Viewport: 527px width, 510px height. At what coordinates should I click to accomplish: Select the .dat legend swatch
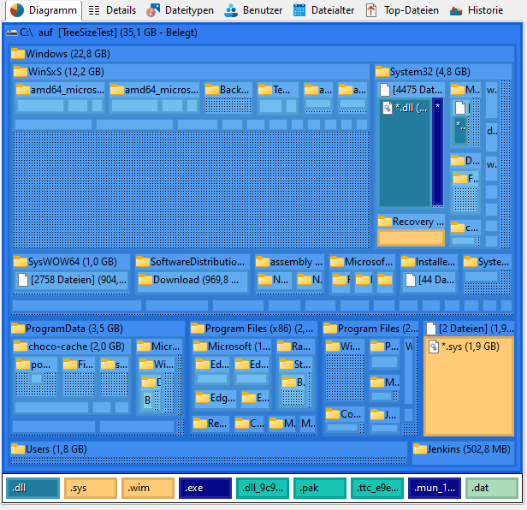[x=492, y=488]
